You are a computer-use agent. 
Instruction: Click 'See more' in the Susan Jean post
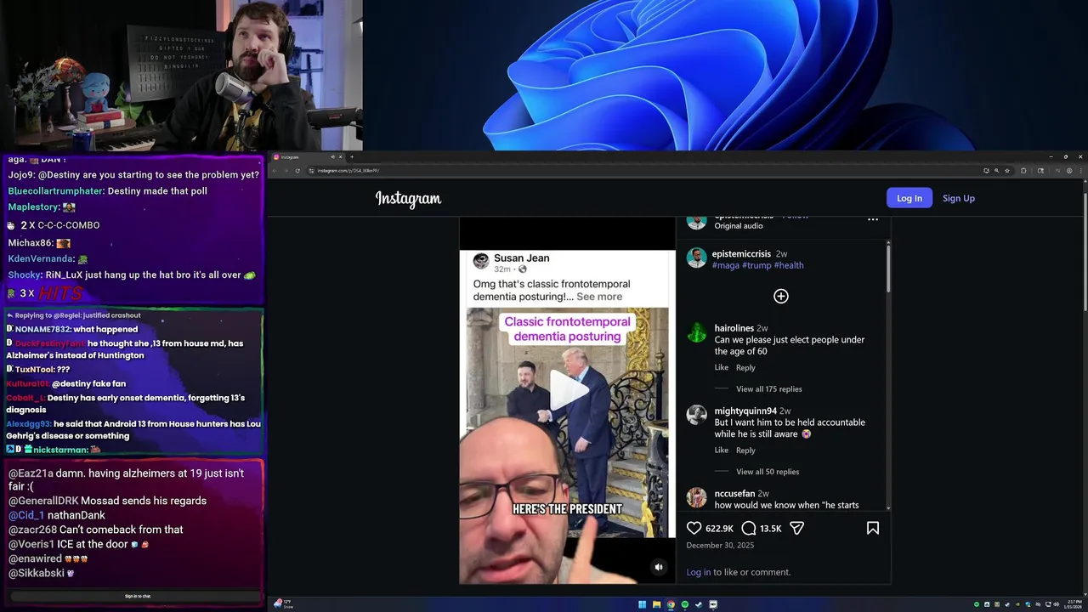599,297
